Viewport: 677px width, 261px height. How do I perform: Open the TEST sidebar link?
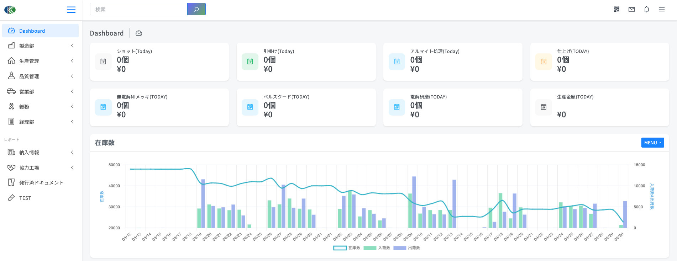(25, 198)
